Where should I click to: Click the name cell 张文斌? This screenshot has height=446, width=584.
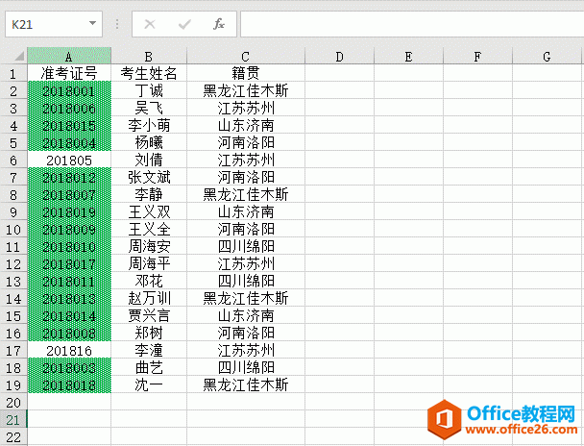coord(149,178)
